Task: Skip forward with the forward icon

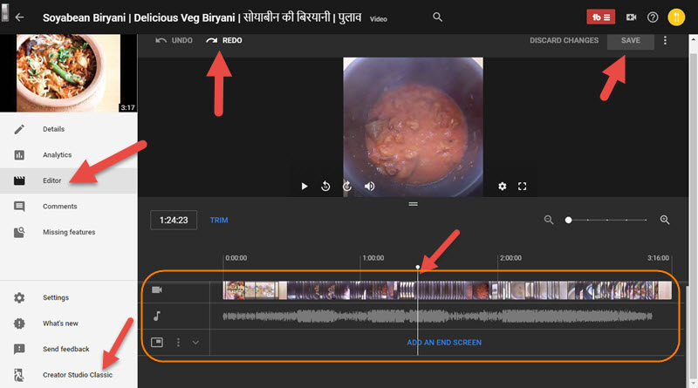Action: 347,187
